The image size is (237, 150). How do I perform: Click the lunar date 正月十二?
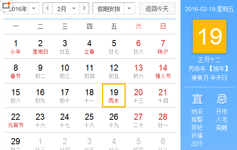[x=209, y=60]
